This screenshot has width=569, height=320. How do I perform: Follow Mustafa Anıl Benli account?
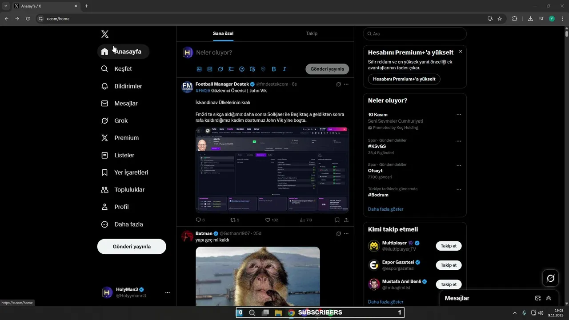[449, 284]
